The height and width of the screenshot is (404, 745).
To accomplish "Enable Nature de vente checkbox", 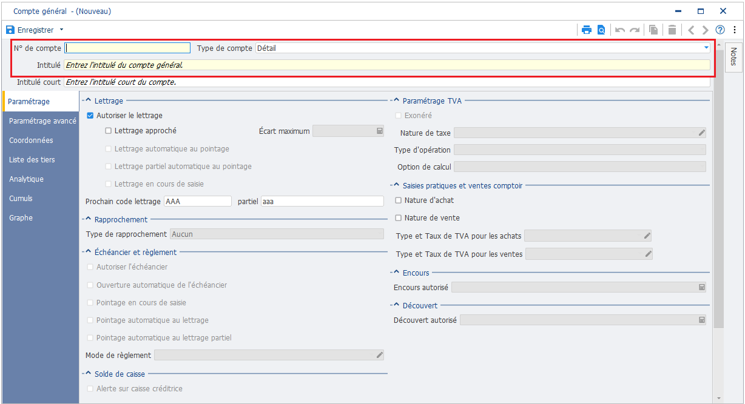I will tap(399, 217).
